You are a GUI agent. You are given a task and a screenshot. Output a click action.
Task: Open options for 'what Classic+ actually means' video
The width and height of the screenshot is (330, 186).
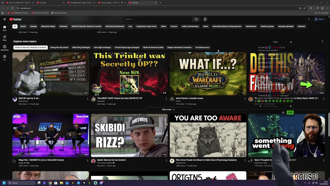tap(245, 99)
